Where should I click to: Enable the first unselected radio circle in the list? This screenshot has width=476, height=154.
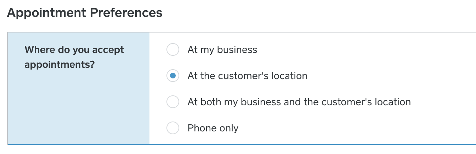[172, 50]
